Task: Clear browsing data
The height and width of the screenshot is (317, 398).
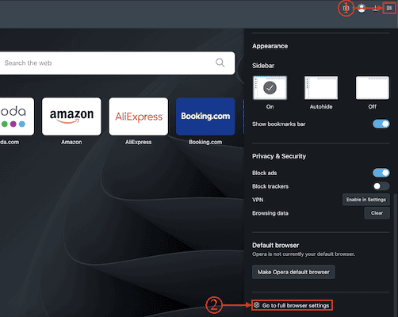Action: 377,213
